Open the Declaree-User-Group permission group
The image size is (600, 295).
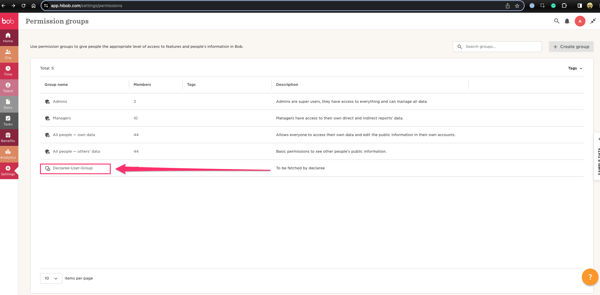73,168
